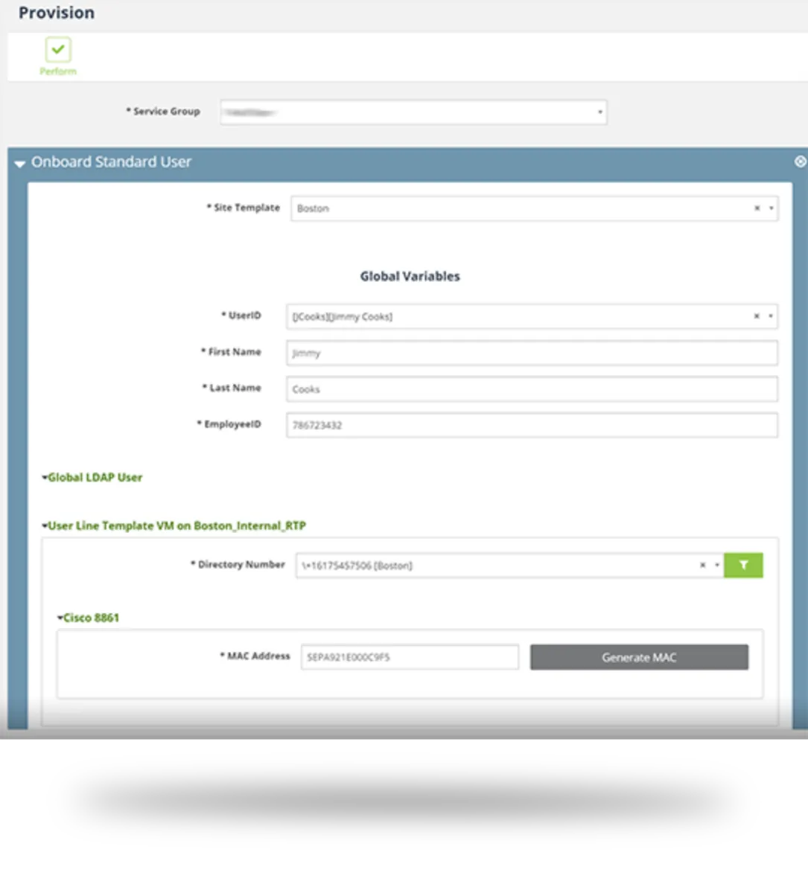Click the Last Name input field
The height and width of the screenshot is (893, 808).
tap(532, 388)
